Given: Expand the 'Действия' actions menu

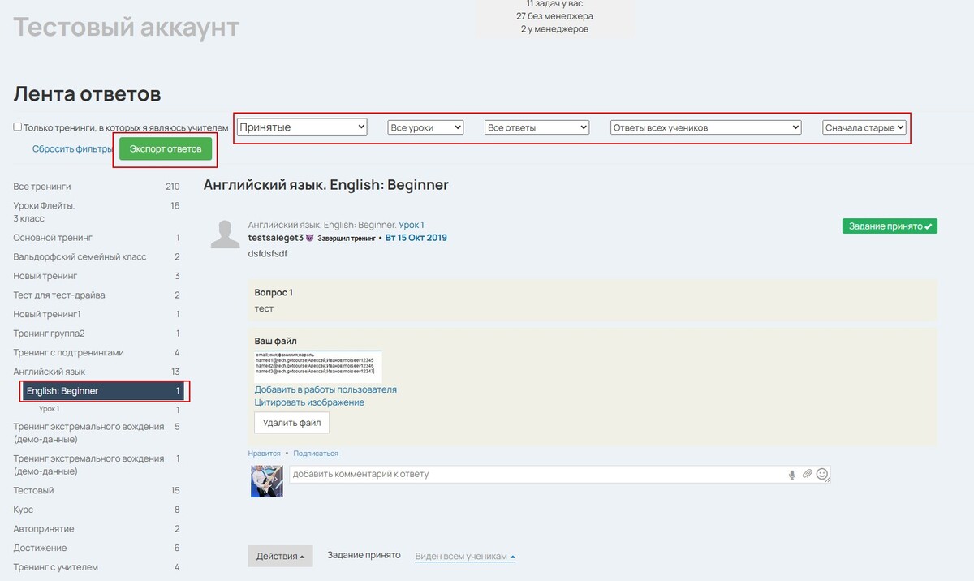Looking at the screenshot, I should point(280,556).
